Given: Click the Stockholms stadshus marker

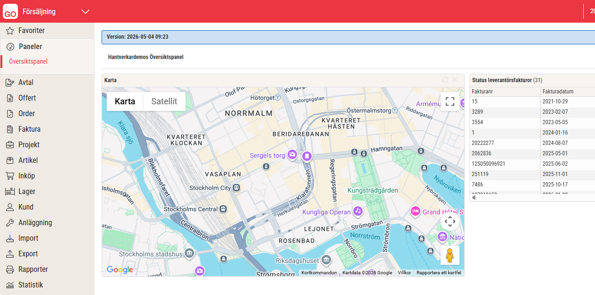Looking at the screenshot, I should click(x=189, y=253).
